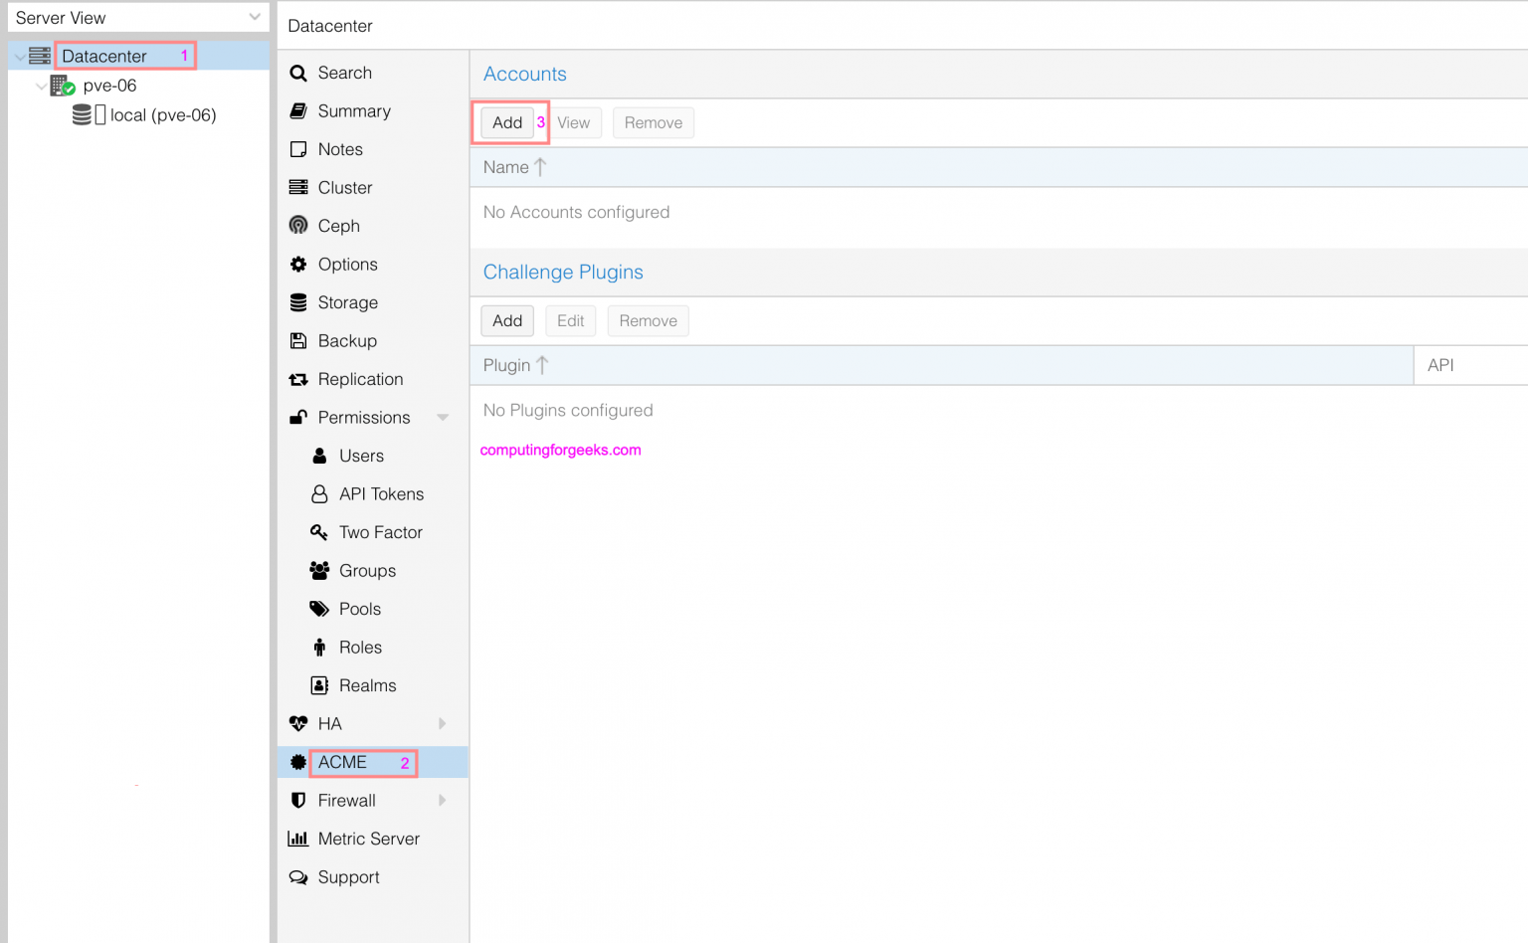Click the Realms icon
Image resolution: width=1528 pixels, height=943 pixels.
(x=318, y=685)
